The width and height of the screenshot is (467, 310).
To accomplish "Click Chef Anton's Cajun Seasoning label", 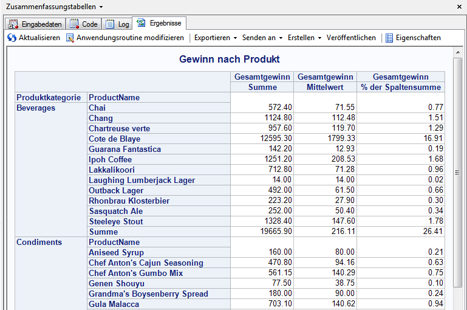I will 146,263.
